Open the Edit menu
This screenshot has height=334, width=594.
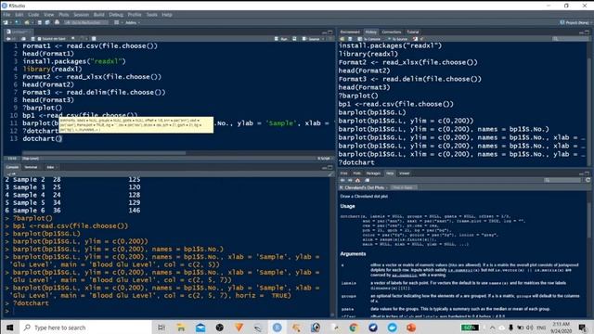[x=19, y=15]
